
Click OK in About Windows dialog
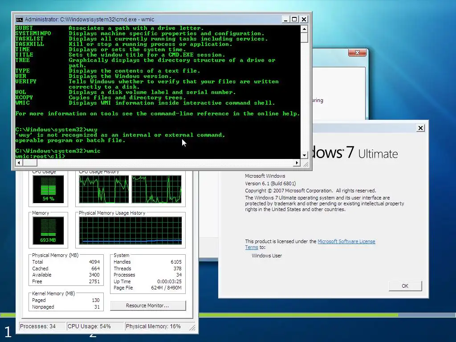[x=405, y=286]
